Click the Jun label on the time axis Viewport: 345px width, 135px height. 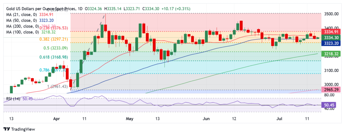coord(206,119)
